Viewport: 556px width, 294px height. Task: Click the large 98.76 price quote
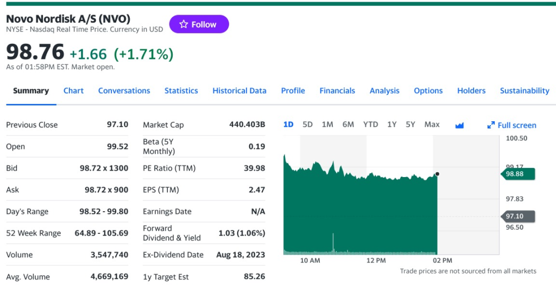(x=35, y=51)
